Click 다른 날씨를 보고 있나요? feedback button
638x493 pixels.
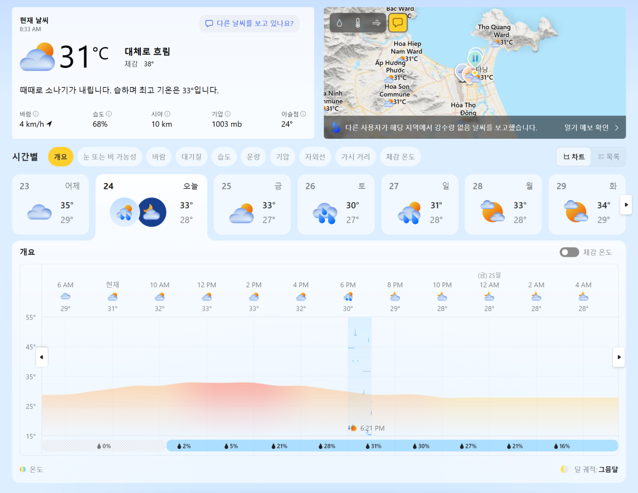[x=249, y=23]
